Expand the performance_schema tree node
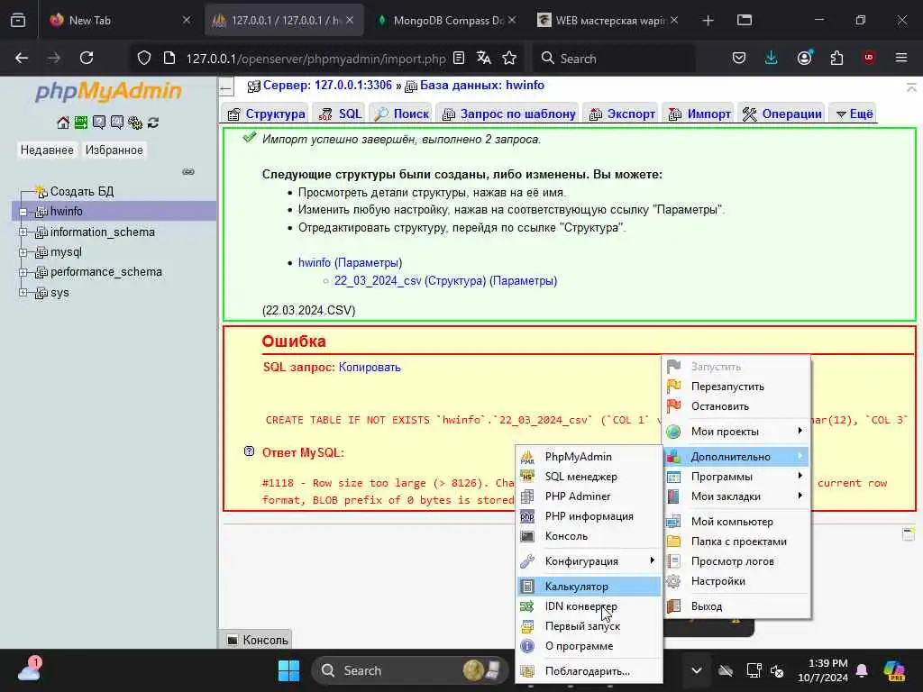Image resolution: width=923 pixels, height=692 pixels. (x=23, y=272)
